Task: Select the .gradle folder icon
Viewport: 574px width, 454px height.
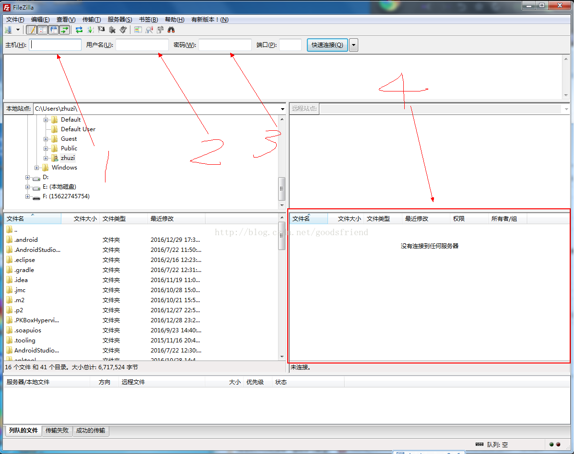Action: coord(10,270)
